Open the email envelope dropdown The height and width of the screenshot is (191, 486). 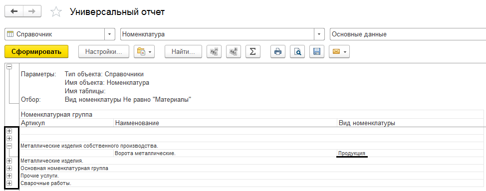(339, 52)
